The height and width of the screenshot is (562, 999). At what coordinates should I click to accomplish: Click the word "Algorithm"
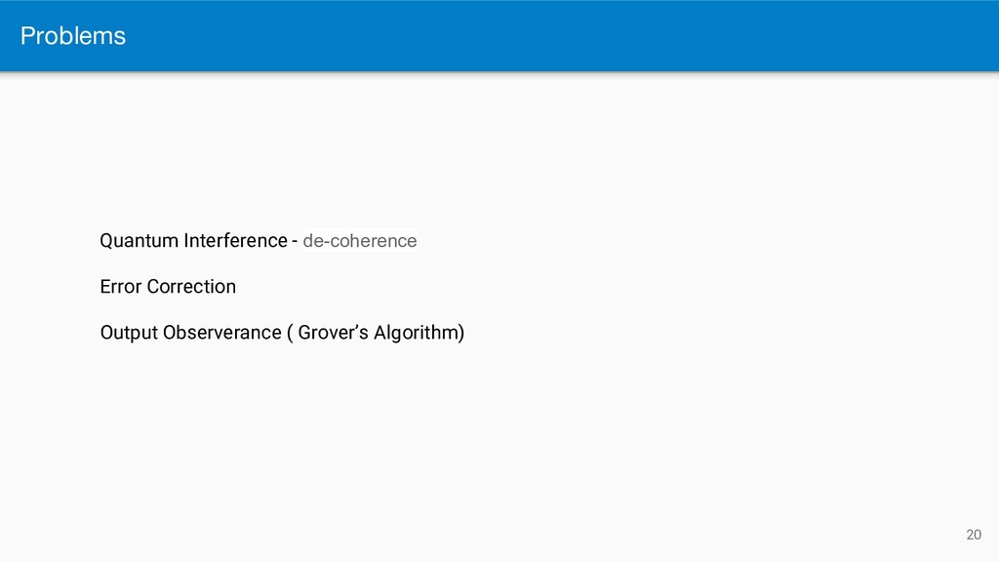click(x=416, y=333)
